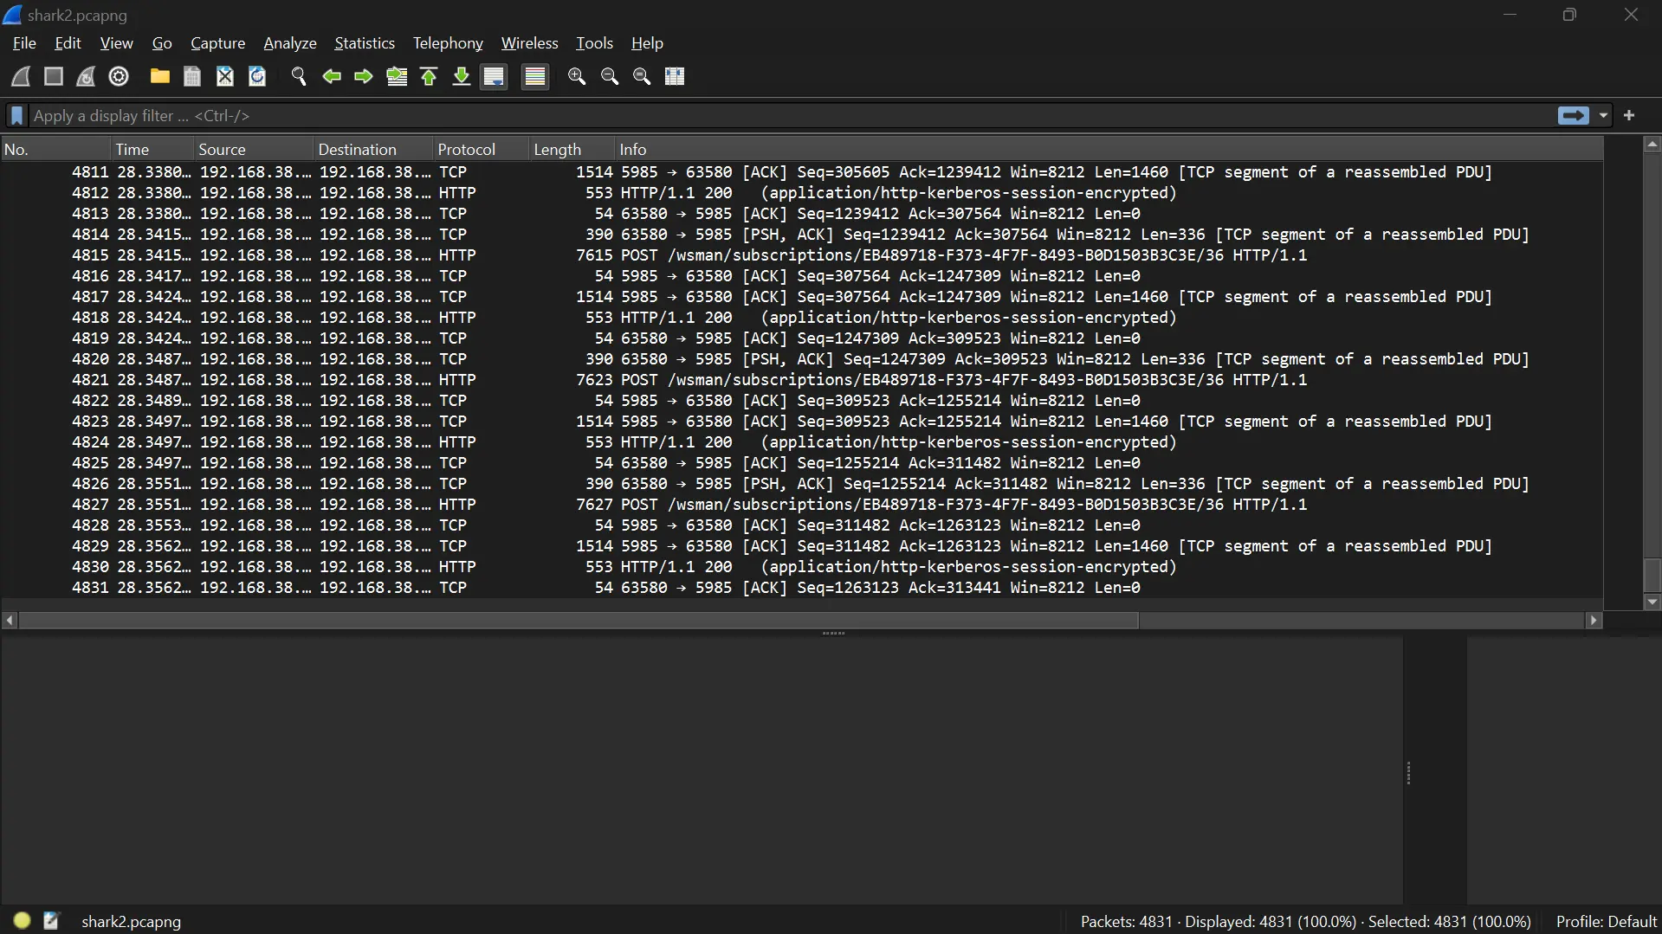1662x934 pixels.
Task: Open the Telephony menu
Action: tap(448, 43)
